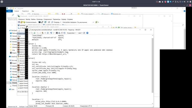Click the Replace icon next to binoculars
Image resolution: width=192 pixels, height=108 pixels.
59,33
